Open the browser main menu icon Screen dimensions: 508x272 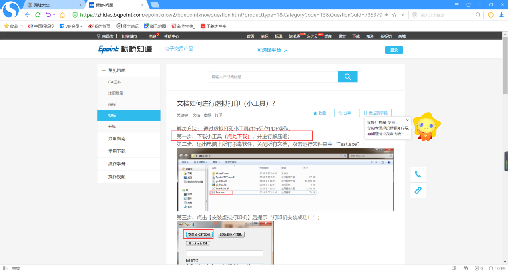(x=457, y=4)
